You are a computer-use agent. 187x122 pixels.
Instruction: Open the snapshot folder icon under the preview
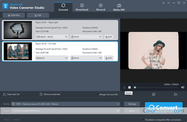pos(176,94)
